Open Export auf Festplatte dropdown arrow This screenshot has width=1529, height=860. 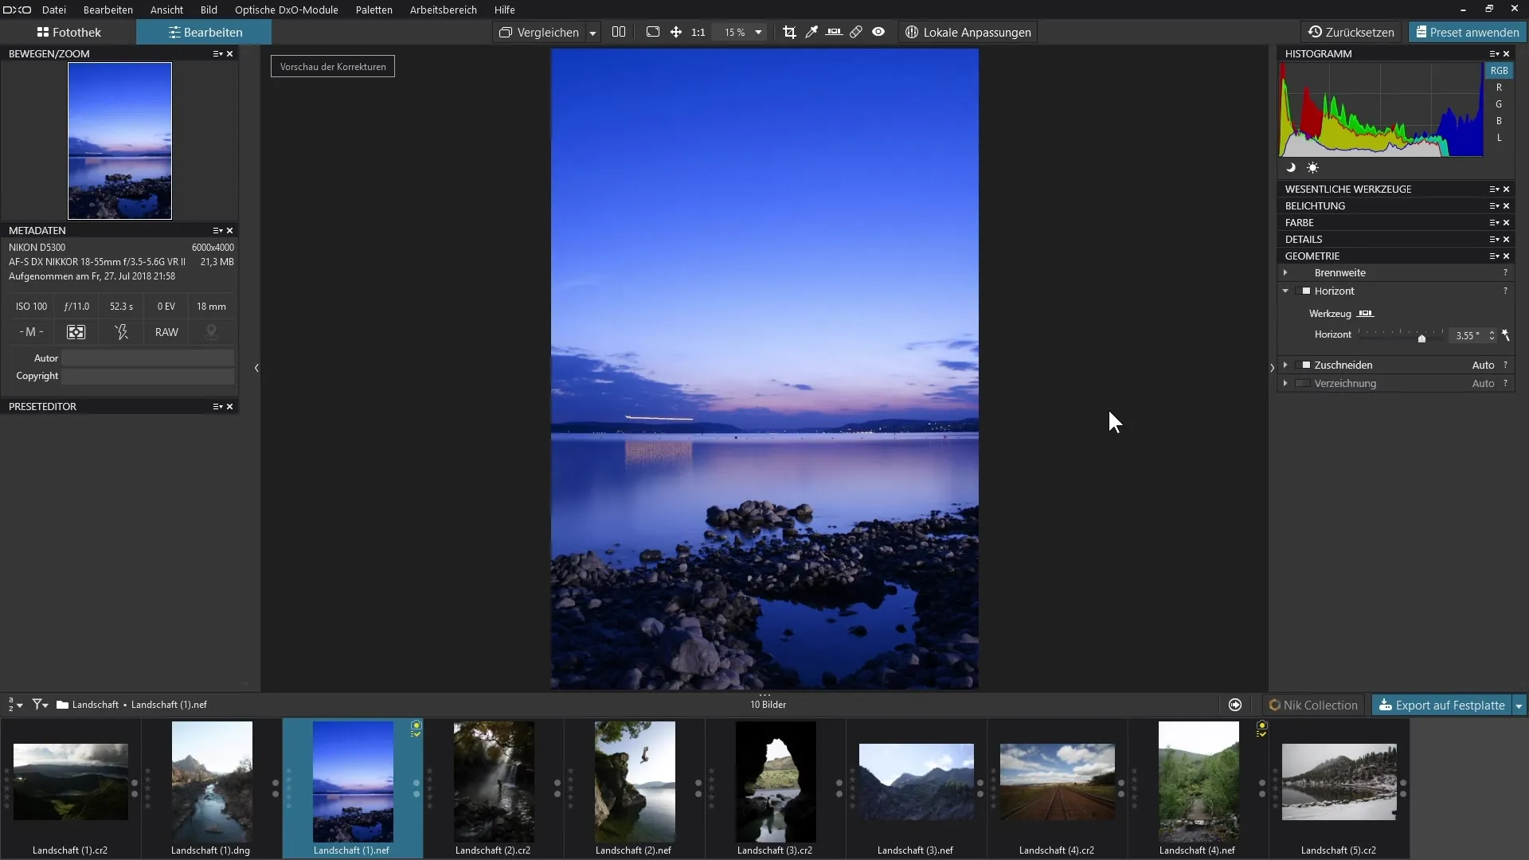pyautogui.click(x=1519, y=706)
